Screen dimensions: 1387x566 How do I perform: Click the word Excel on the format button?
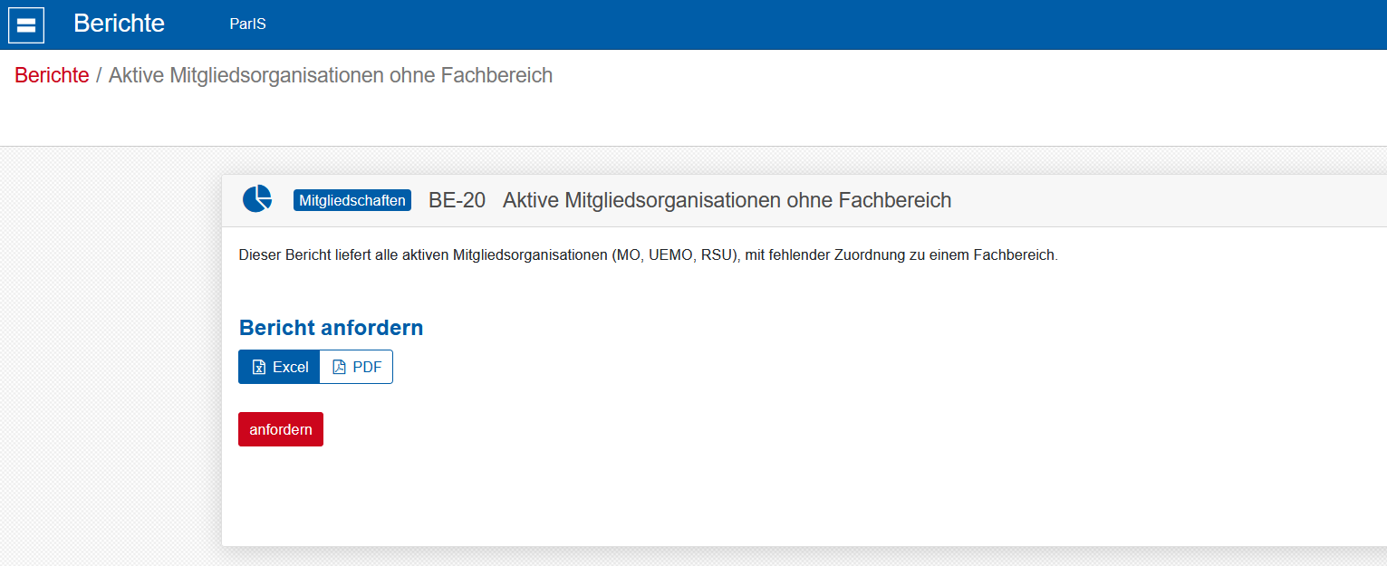291,367
